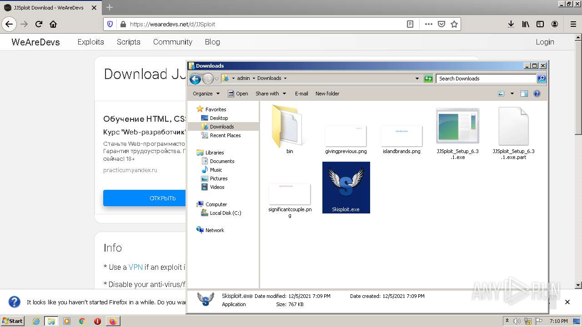This screenshot has width=582, height=327.
Task: Click Login link on WeAreDevs
Action: (545, 42)
